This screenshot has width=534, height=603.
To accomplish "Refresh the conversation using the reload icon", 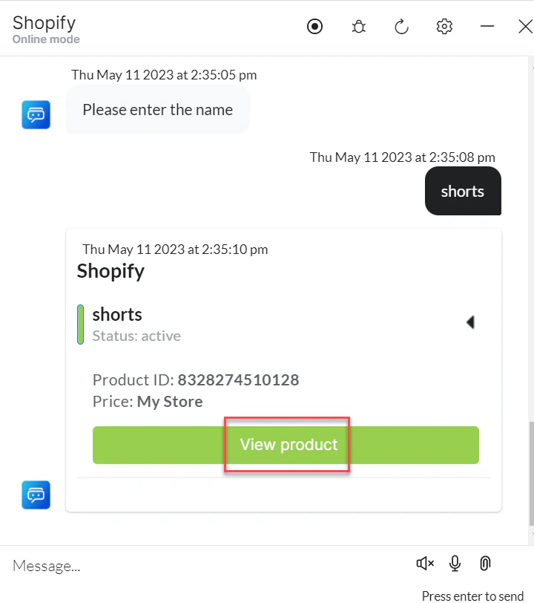I will coord(401,26).
